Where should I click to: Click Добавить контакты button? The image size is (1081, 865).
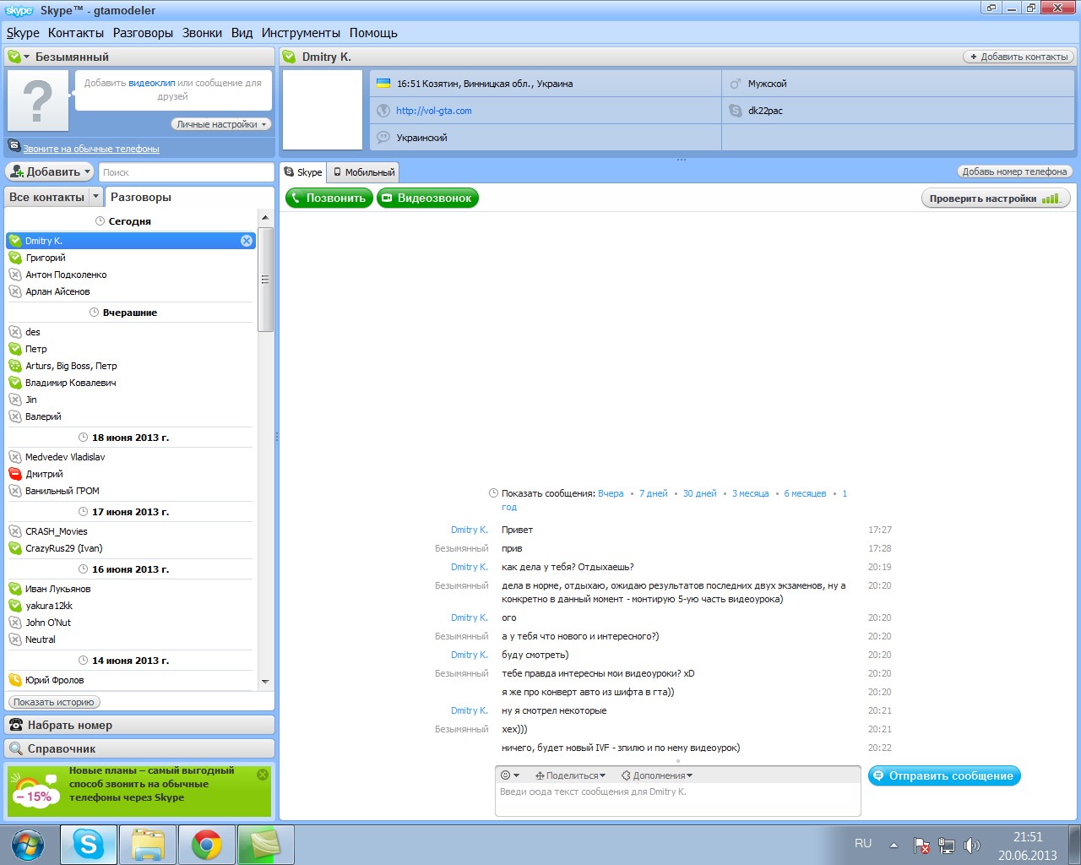point(1019,57)
